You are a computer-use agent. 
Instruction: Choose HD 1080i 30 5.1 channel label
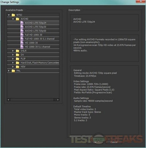pos(38,47)
